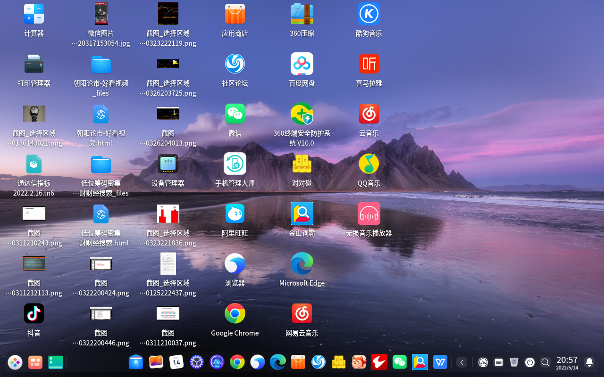The image size is (604, 377).
Task: Launch QQ音乐 from the desktop
Action: (x=369, y=164)
